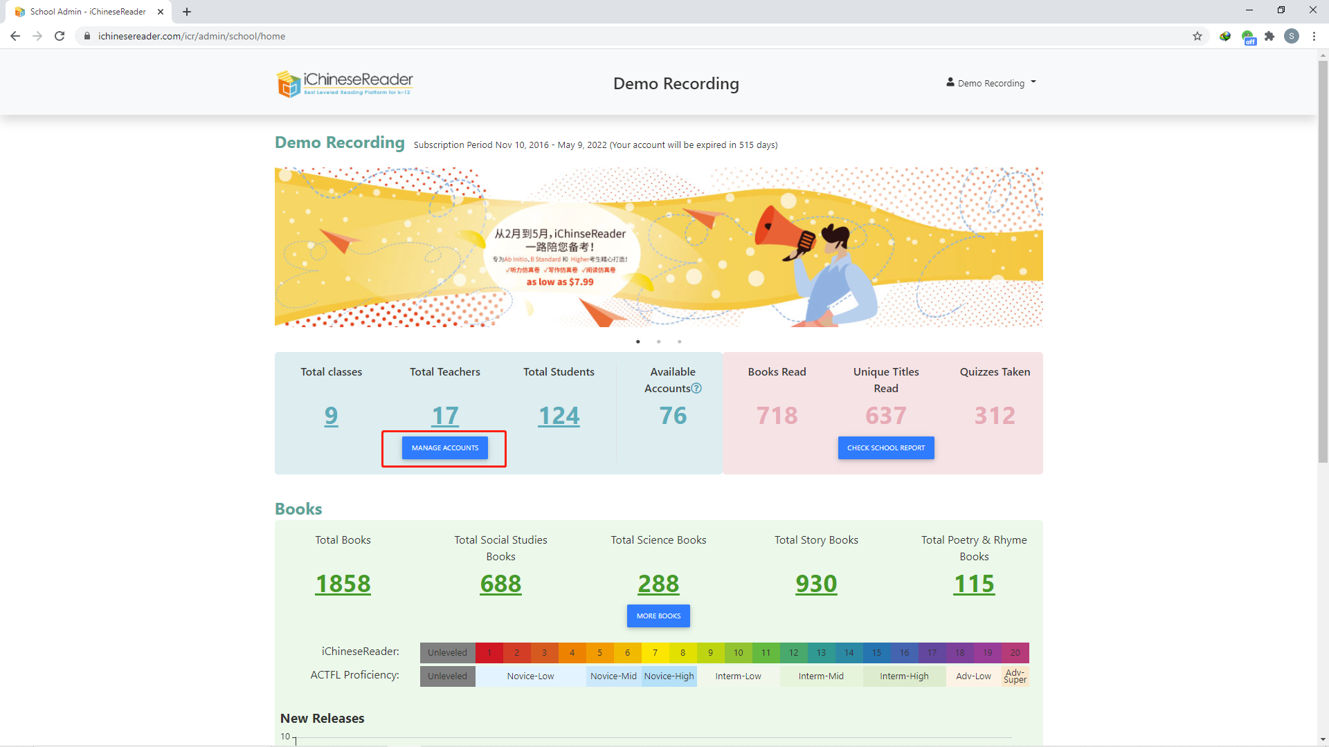Screen dimensions: 1329x747
Task: Reload the page
Action: [x=60, y=36]
